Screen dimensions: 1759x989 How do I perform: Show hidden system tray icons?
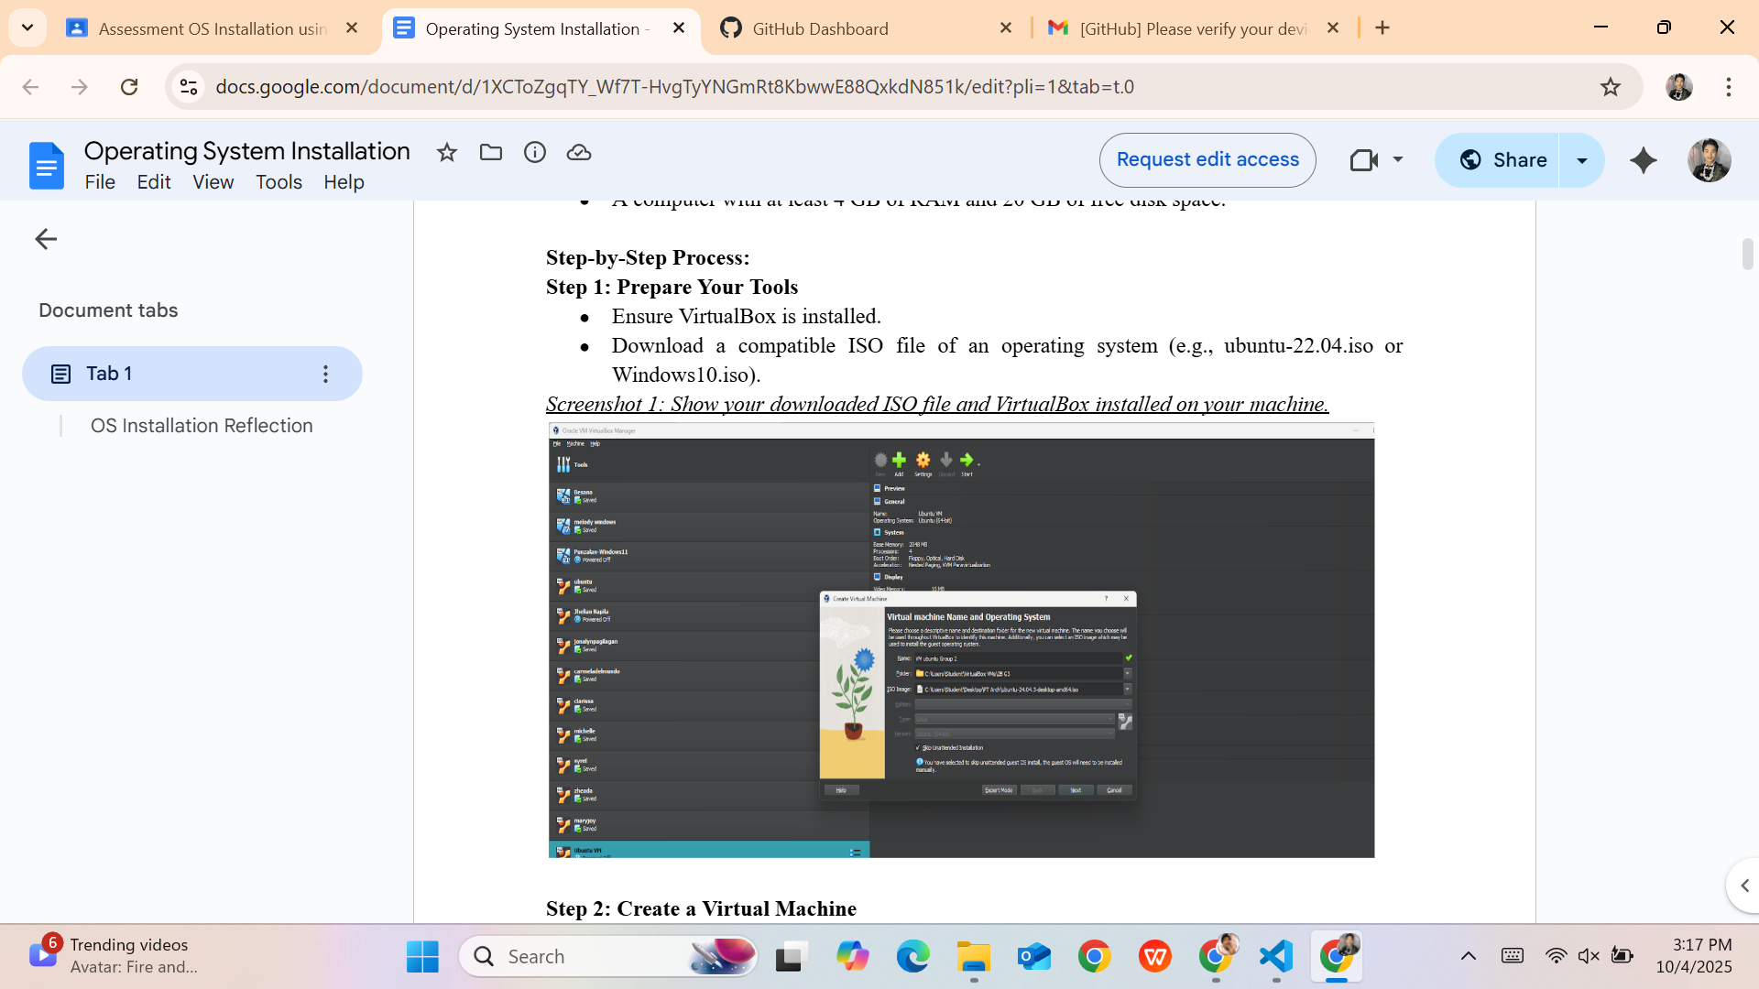coord(1468,956)
